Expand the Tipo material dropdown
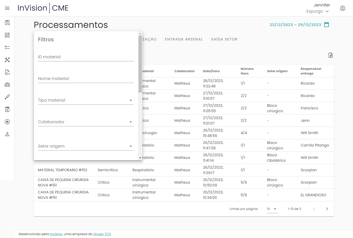Screen dimensions: 353x238 (86, 100)
